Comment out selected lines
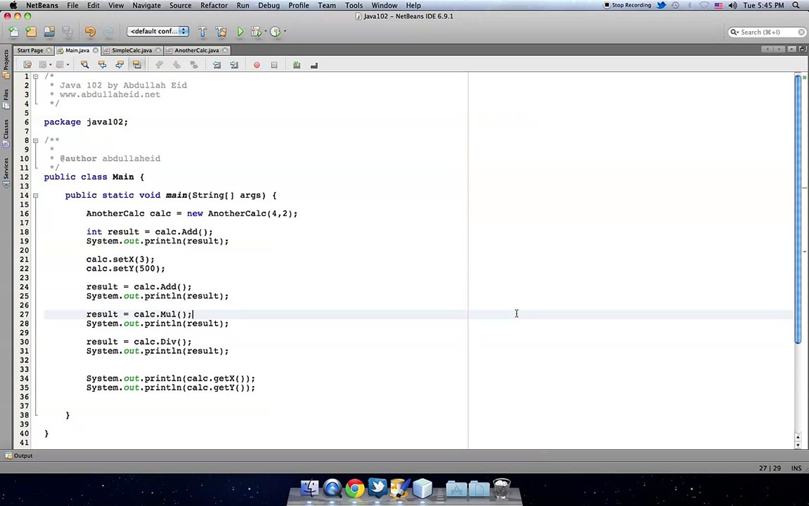This screenshot has height=506, width=809. [296, 65]
